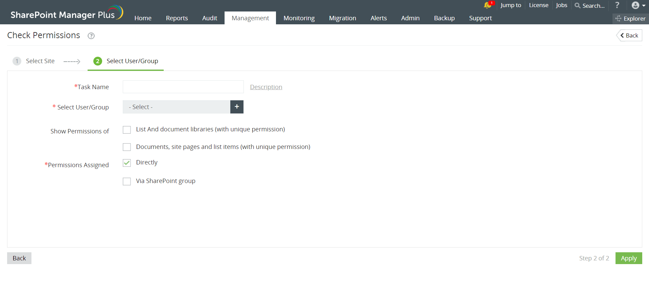Click the help question mark icon in header
Image resolution: width=649 pixels, height=283 pixels.
[x=617, y=5]
